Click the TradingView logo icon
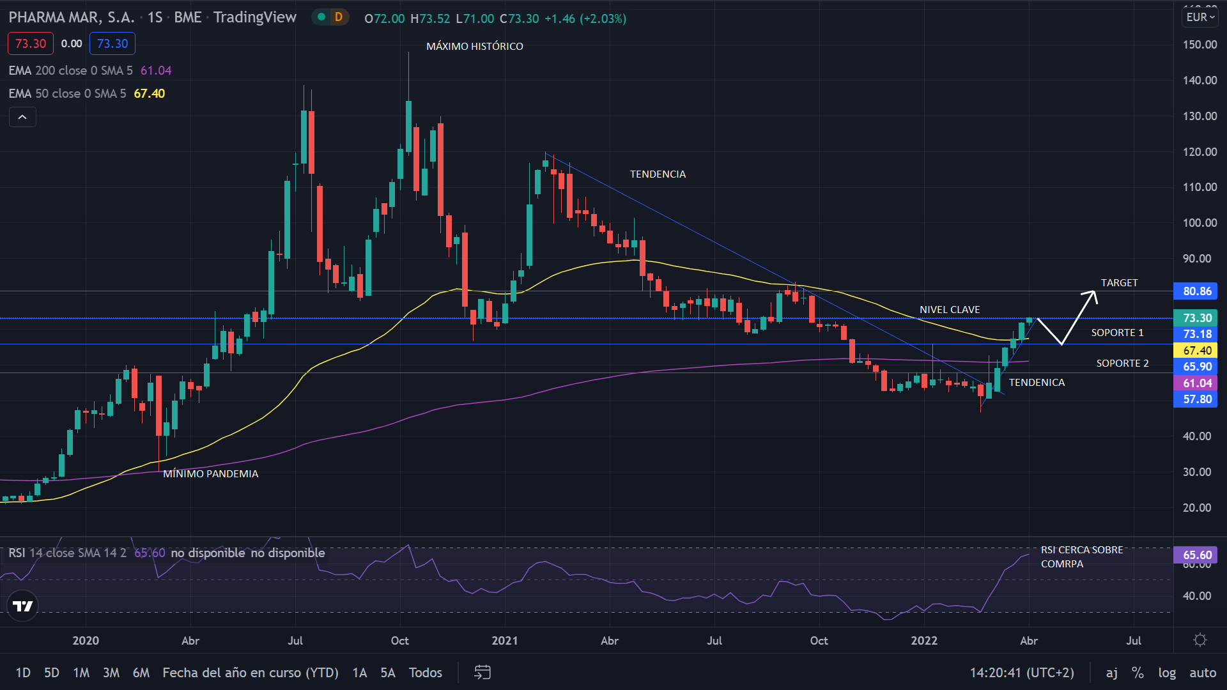 (x=23, y=606)
